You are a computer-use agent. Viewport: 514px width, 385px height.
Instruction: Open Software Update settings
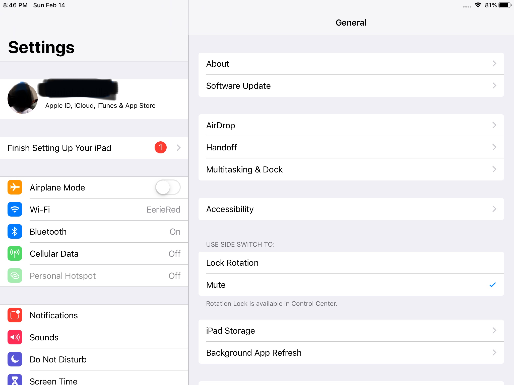point(351,86)
